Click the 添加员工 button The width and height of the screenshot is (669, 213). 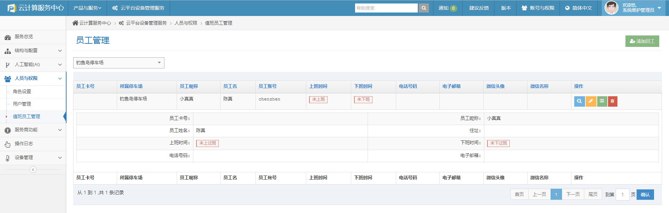(642, 41)
